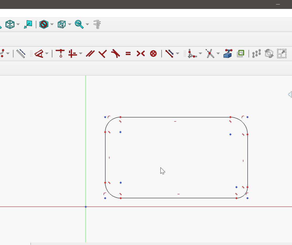Select the Fillet tool icon
The height and width of the screenshot is (245, 292).
[x=192, y=54]
